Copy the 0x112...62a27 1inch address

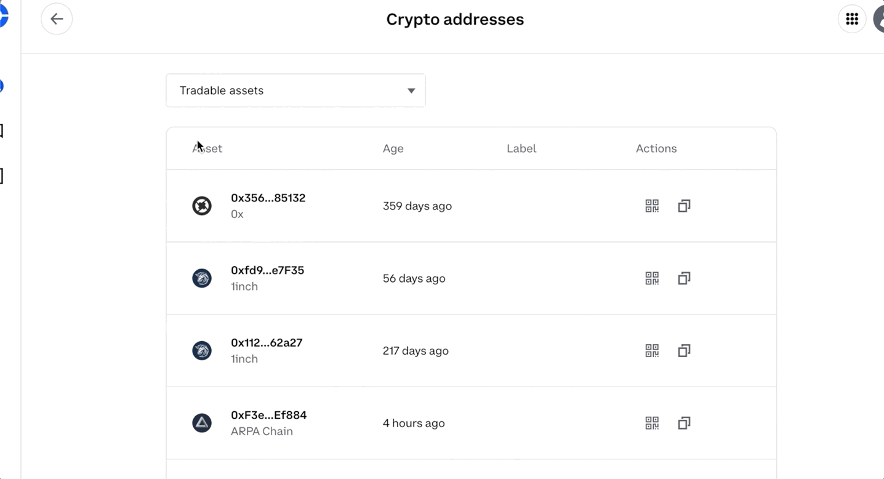pos(684,350)
